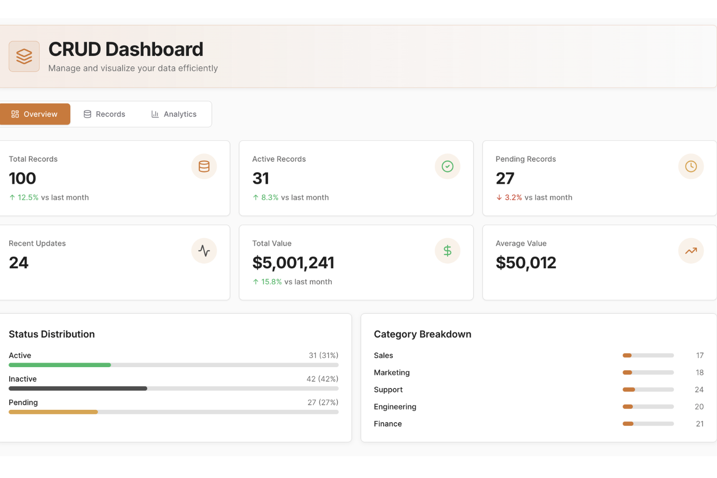The height and width of the screenshot is (478, 717).
Task: Click the Marketing label in Category Breakdown
Action: [x=391, y=372]
